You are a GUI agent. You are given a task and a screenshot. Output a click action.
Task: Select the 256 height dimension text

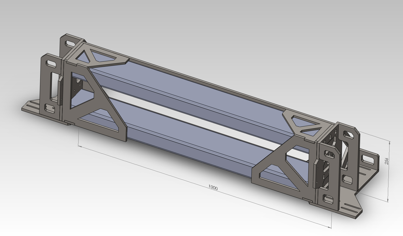pos(386,161)
